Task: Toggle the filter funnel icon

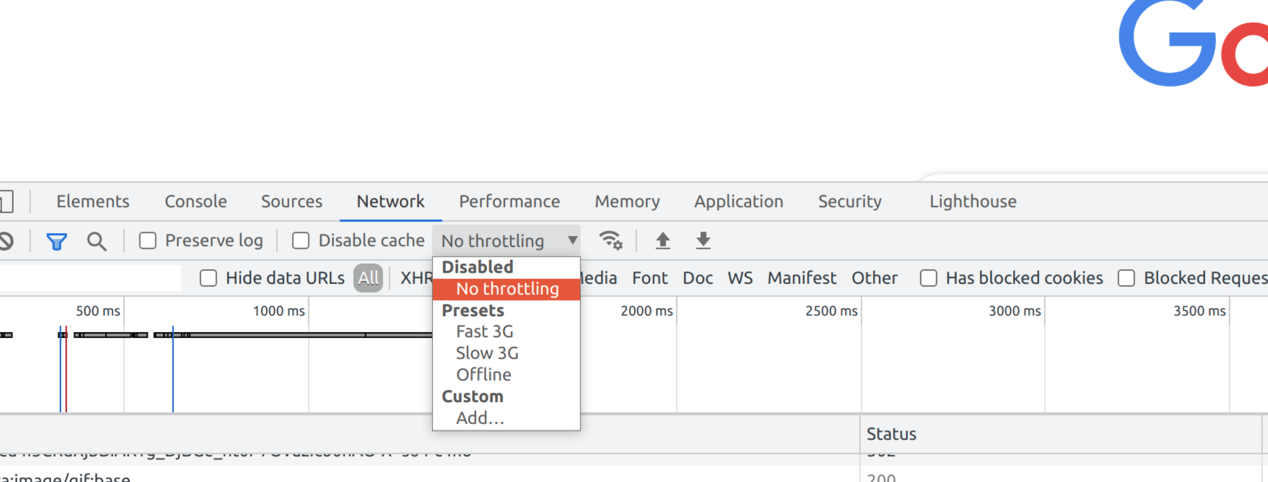Action: coord(56,242)
